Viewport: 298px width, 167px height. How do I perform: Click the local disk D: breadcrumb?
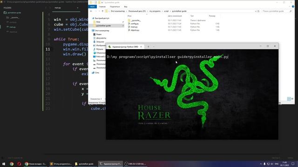[x=137, y=11]
